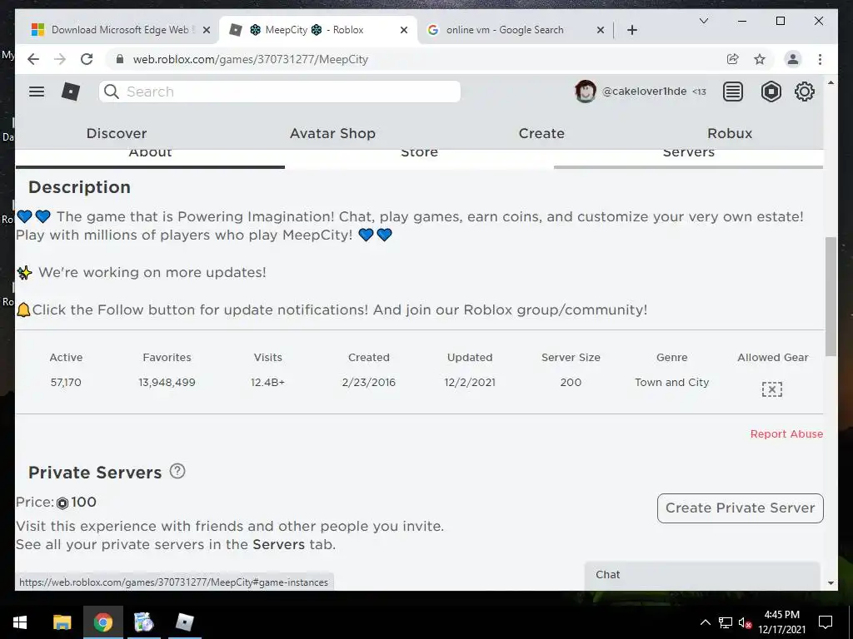Switch to the Download Microsoft Edge tab

pos(120,30)
